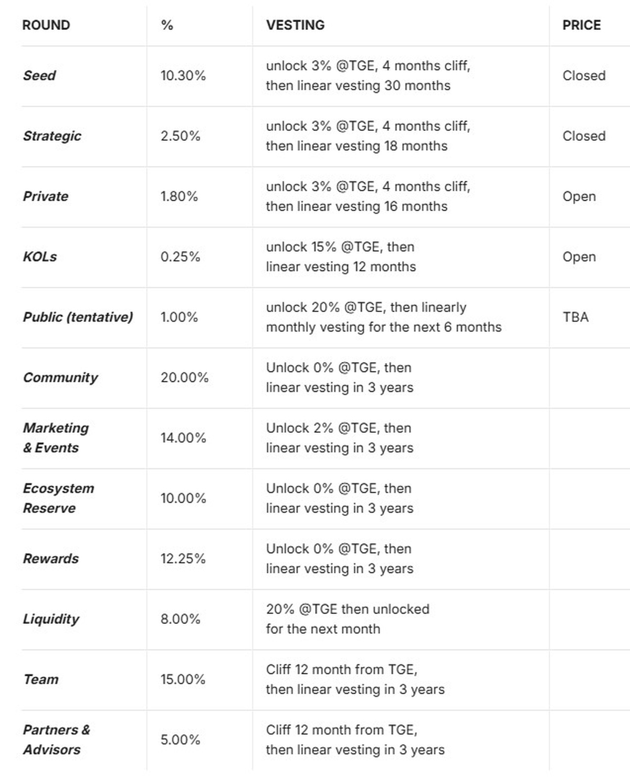The width and height of the screenshot is (630, 783).
Task: Click the PRICE column header
Action: [x=581, y=25]
